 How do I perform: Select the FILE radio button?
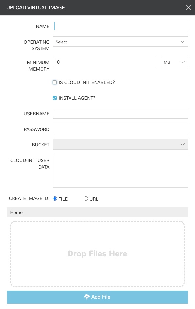click(55, 198)
